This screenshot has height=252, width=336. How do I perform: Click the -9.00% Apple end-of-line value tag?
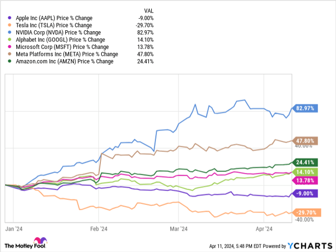305,193
